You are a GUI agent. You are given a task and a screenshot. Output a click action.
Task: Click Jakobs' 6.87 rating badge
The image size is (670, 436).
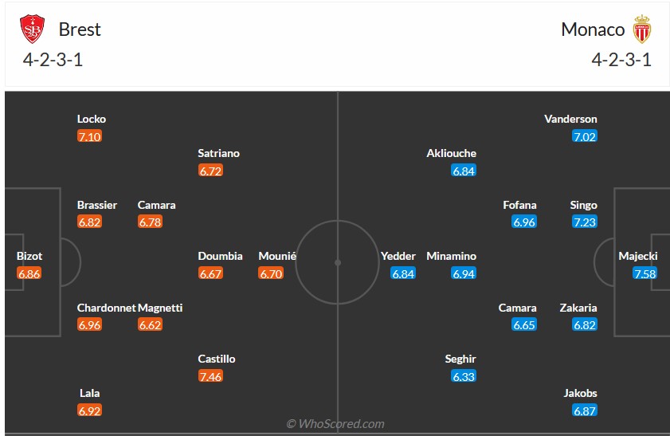[585, 410]
